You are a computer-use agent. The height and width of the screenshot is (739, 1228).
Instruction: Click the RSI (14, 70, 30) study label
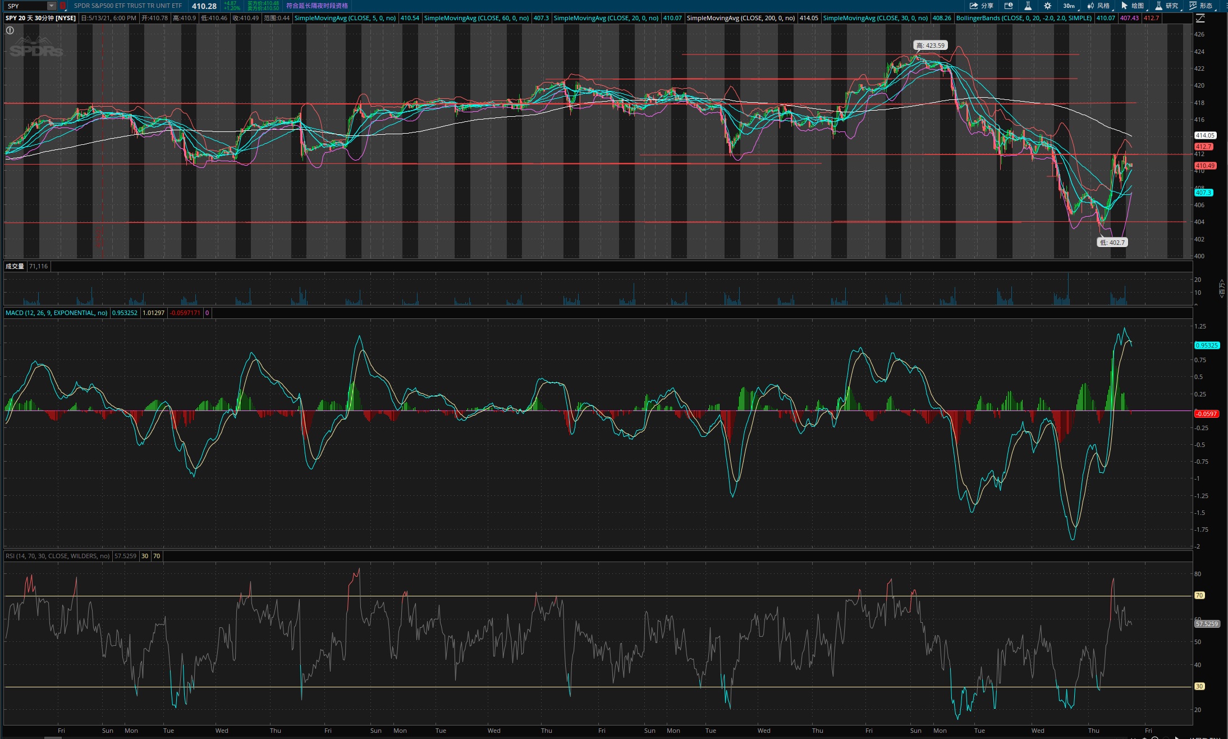tap(57, 556)
